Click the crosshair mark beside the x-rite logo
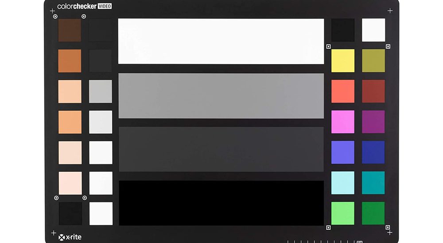 [54, 233]
